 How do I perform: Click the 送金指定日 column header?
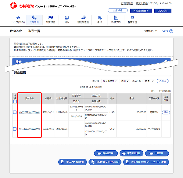62,99
